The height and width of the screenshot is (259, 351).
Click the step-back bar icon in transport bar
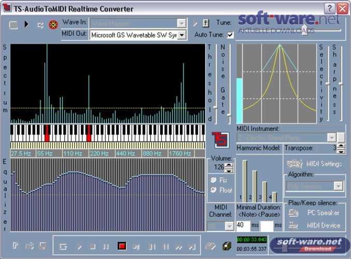152,247
